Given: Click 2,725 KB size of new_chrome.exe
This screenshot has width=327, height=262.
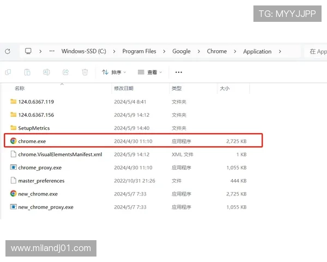Looking at the screenshot, I should point(237,194).
